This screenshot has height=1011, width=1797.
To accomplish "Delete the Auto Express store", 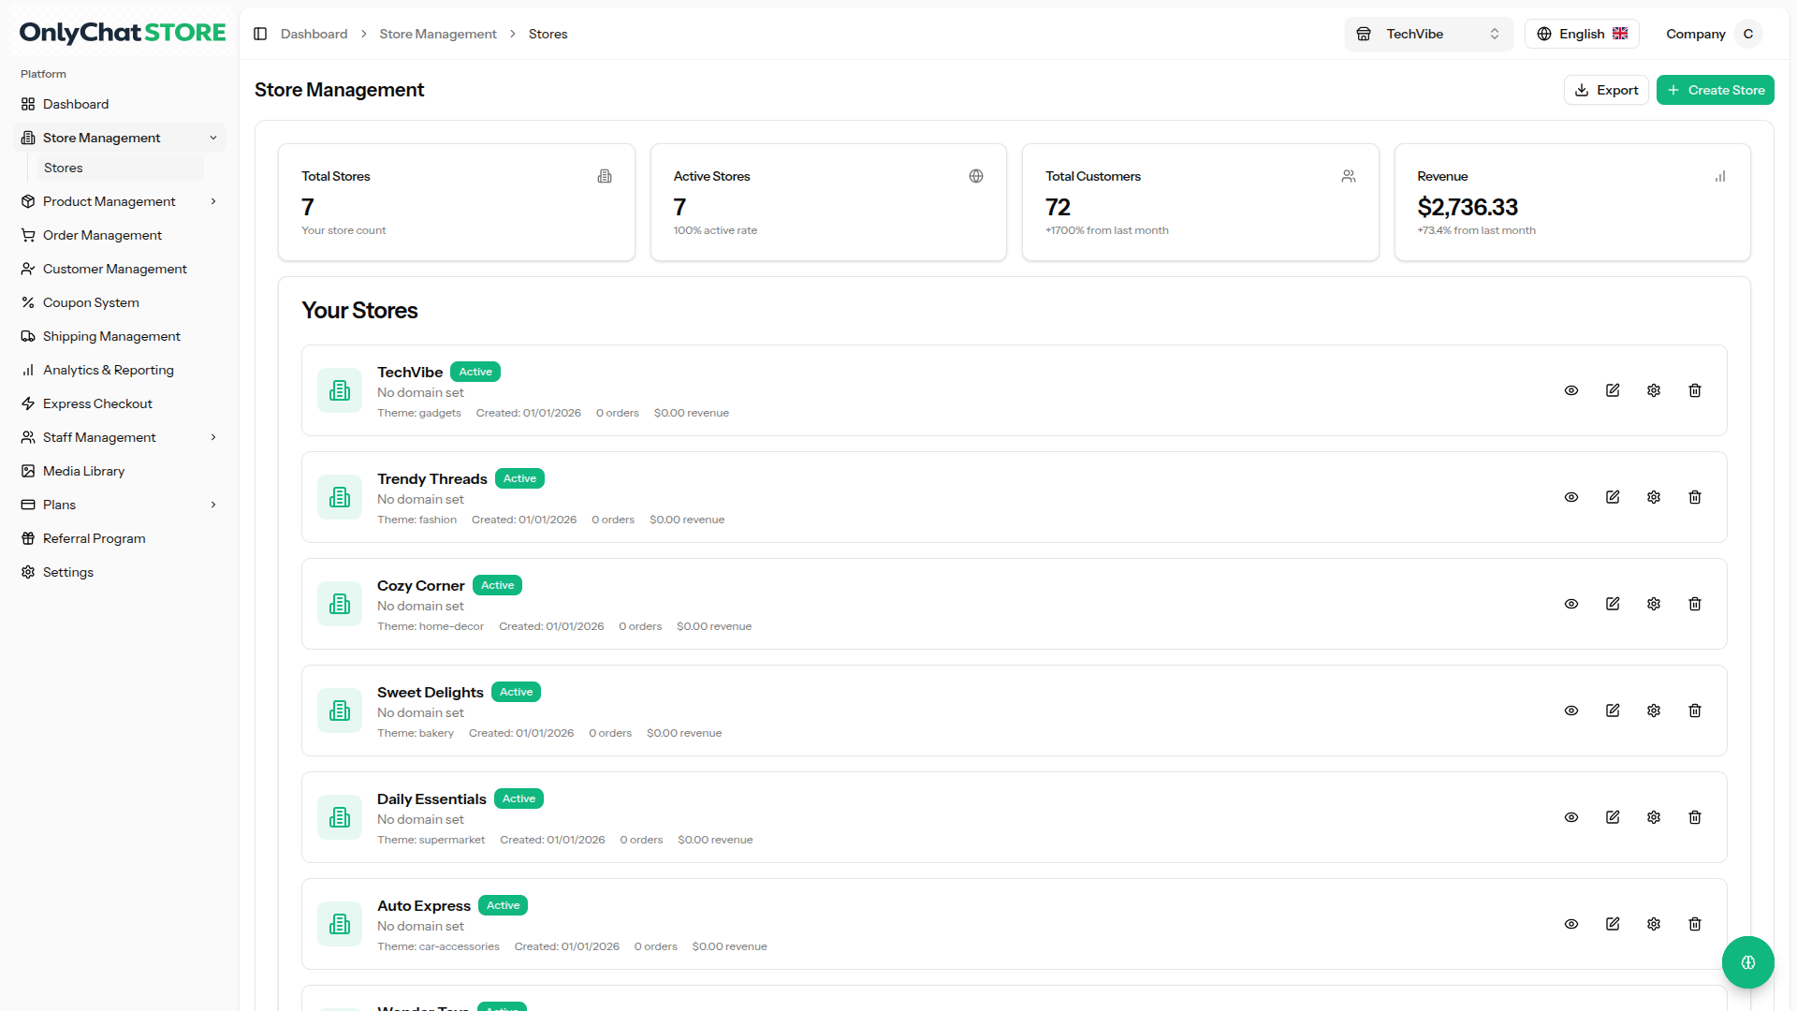I will click(x=1695, y=924).
